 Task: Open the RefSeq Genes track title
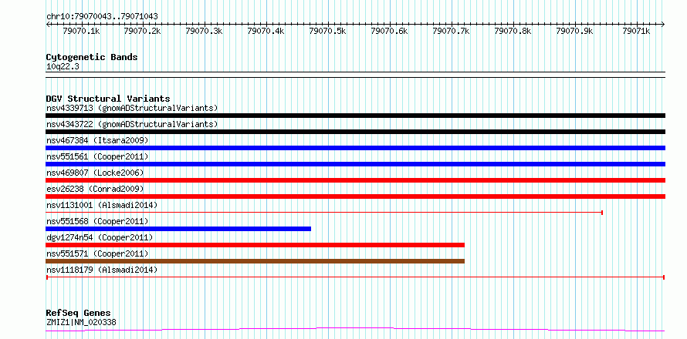pyautogui.click(x=79, y=314)
